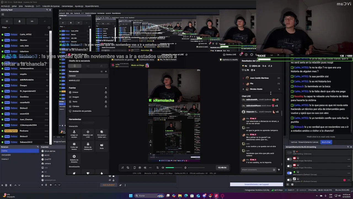Skip alert in the Activity feed
353x199 pixels.
click(32, 21)
